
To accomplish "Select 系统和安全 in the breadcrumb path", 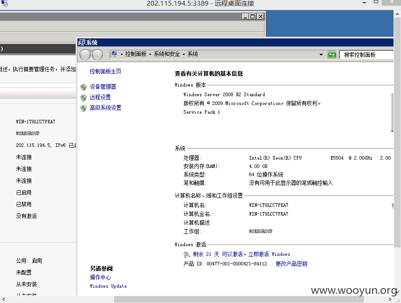I will pyautogui.click(x=167, y=54).
